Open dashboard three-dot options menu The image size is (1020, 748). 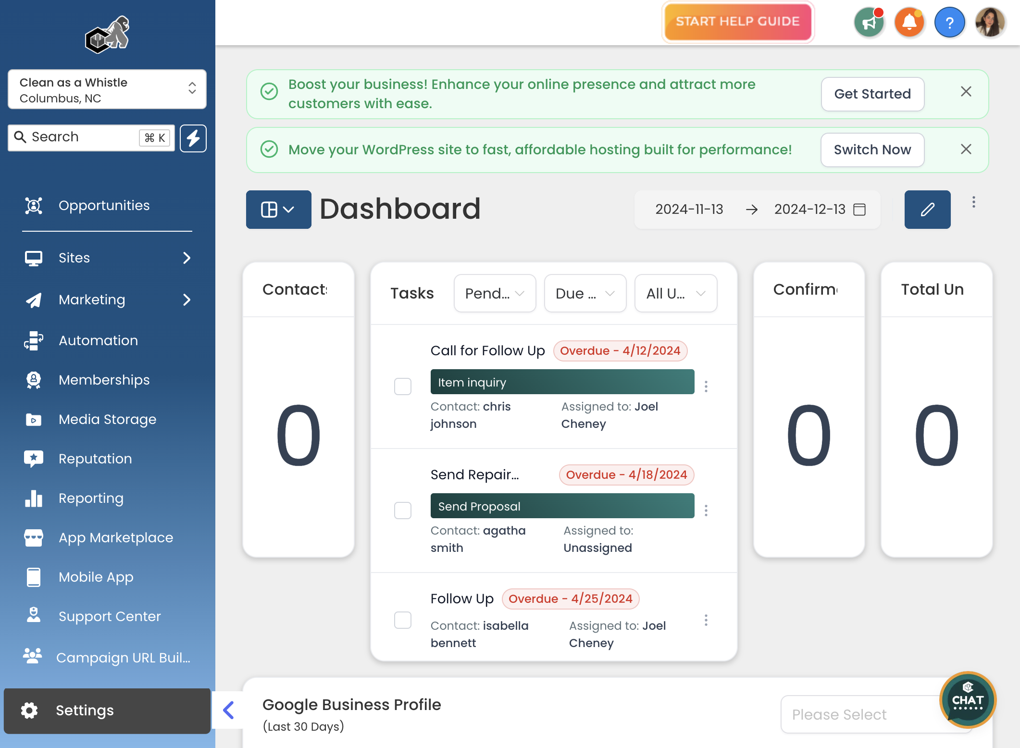[x=974, y=202]
